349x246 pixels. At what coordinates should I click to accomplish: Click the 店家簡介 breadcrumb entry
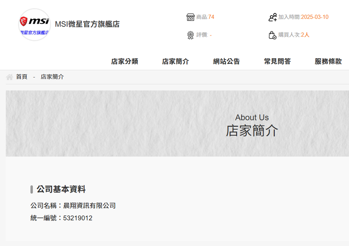[x=52, y=77]
